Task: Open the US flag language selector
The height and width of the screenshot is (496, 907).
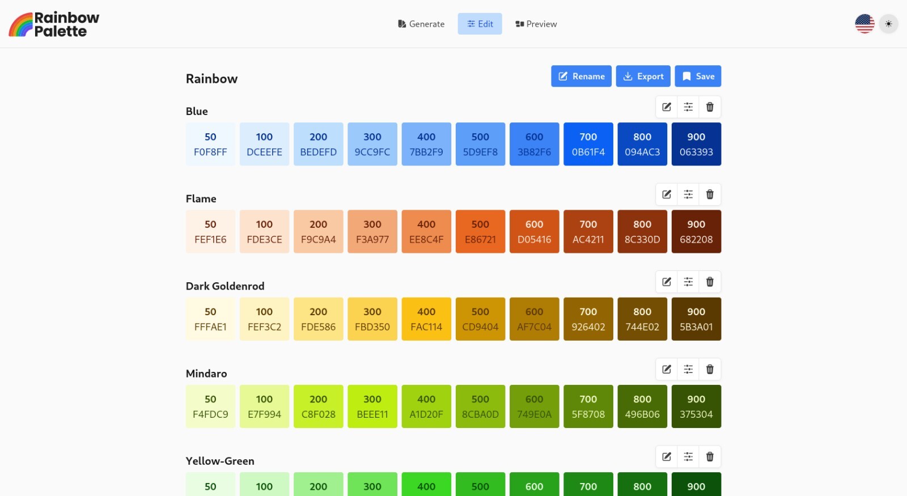Action: coord(864,24)
